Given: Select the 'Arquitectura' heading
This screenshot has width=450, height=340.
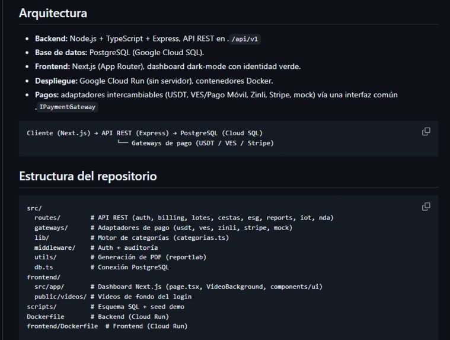Looking at the screenshot, I should click(x=53, y=13).
